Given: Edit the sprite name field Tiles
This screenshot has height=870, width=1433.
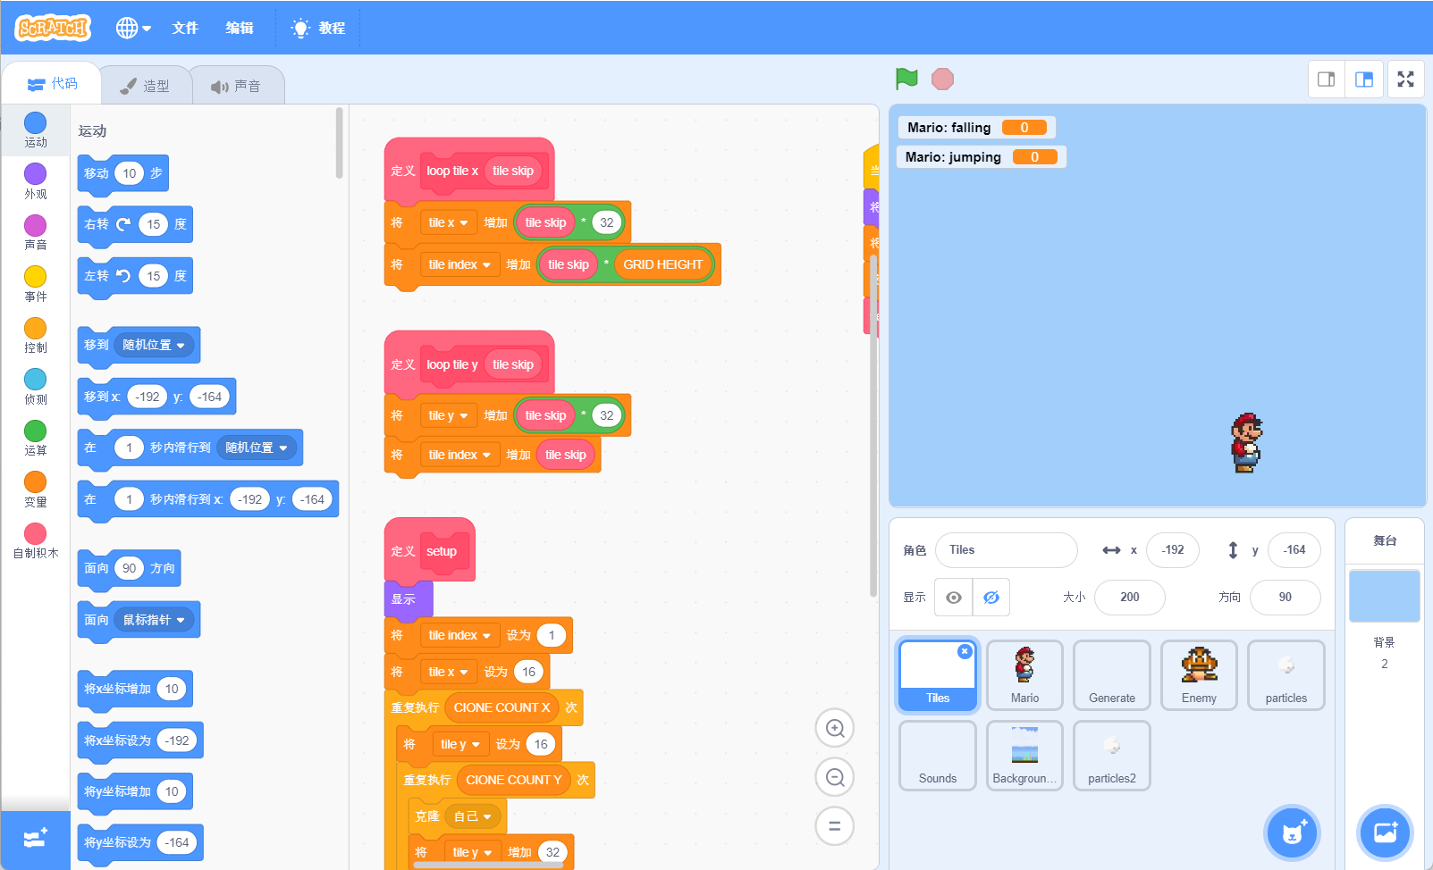Looking at the screenshot, I should click(1006, 550).
